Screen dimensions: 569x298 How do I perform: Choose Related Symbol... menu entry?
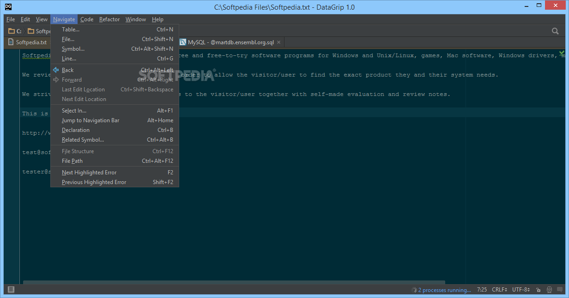[x=115, y=140]
